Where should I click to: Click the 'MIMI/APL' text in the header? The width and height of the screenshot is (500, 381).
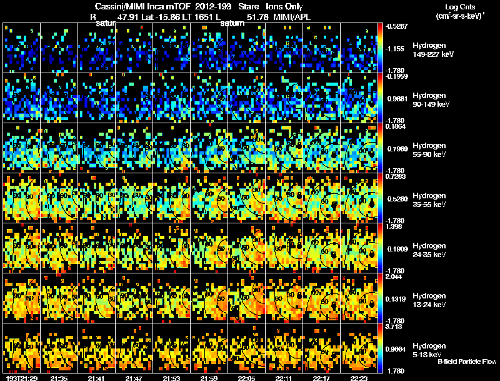292,17
